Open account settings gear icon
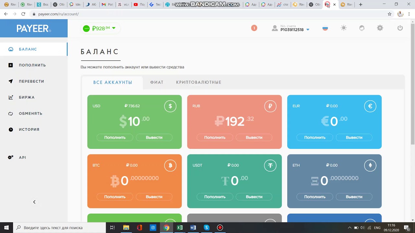Screen dimensions: 415x233 click(x=380, y=28)
